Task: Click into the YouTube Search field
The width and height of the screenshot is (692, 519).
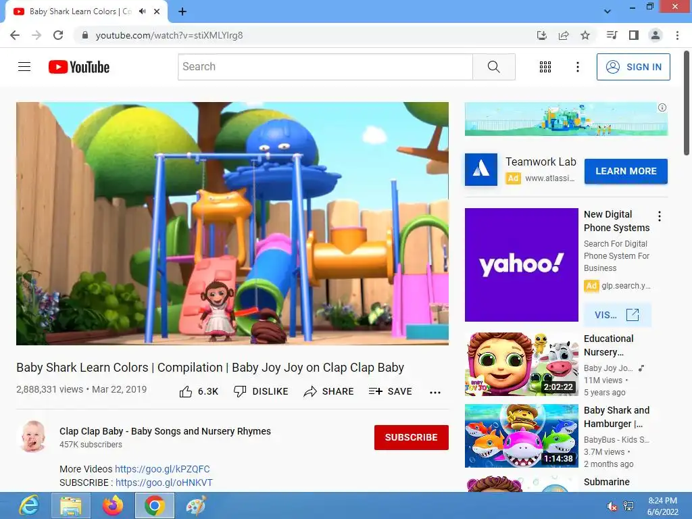Action: click(325, 67)
